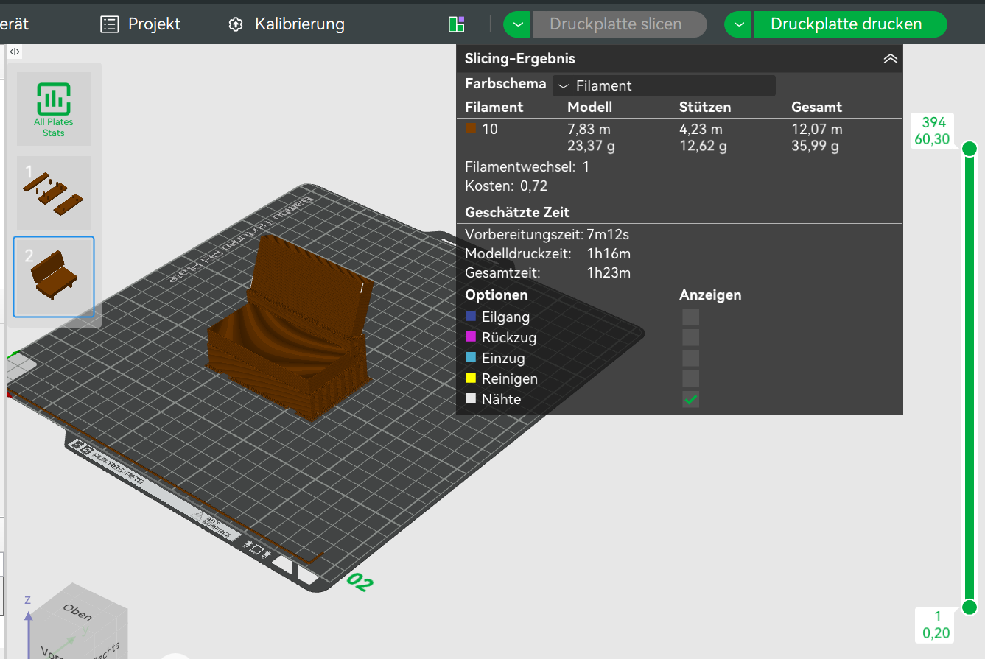Enable the Rückzug display checkbox
985x659 pixels.
click(x=690, y=338)
